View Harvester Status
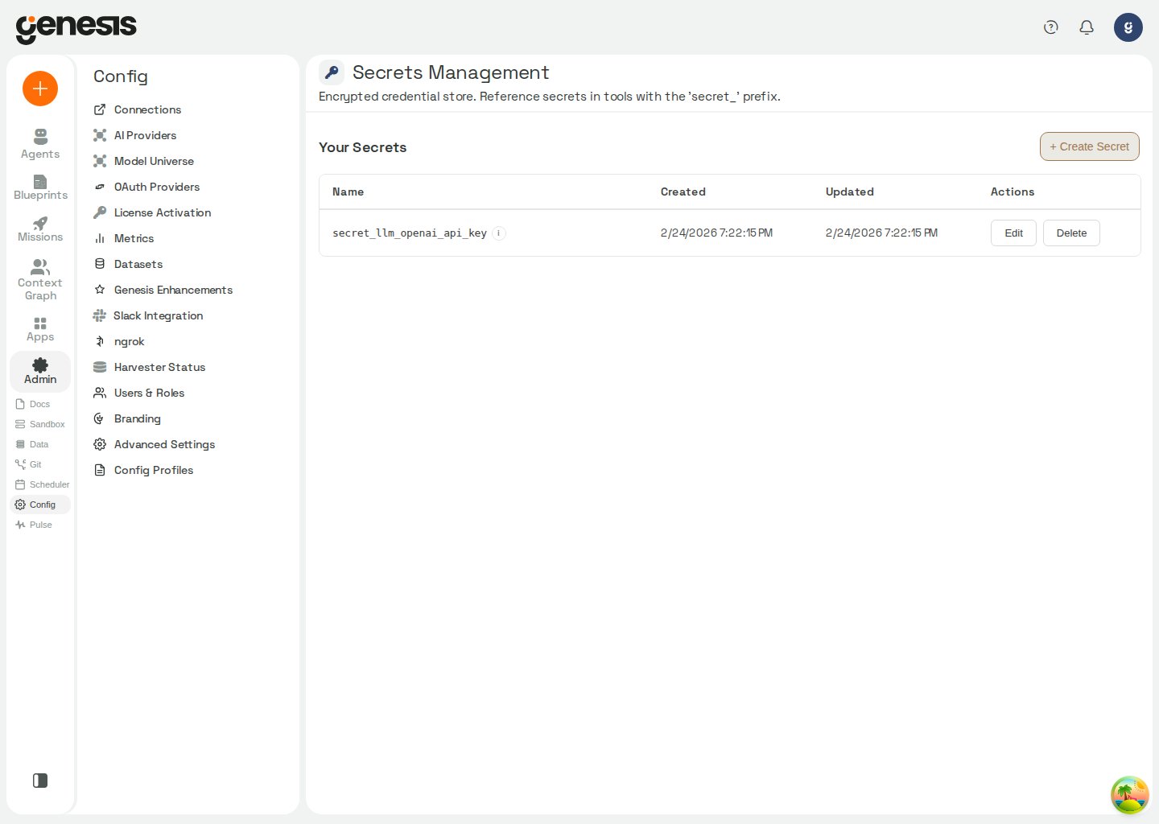Screen dimensions: 1159x824 (x=150, y=367)
